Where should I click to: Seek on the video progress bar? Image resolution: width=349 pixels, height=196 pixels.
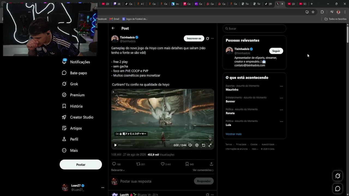(163, 139)
